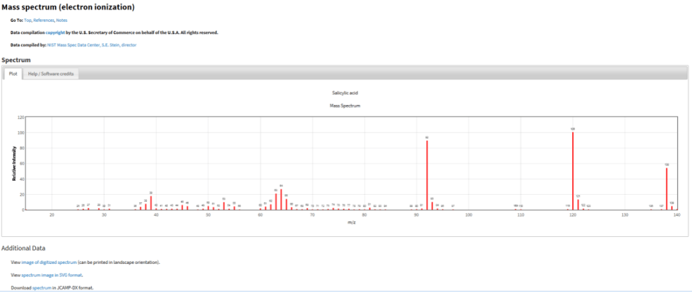This screenshot has width=692, height=292.
Task: Click the 'Salicylic acid' plot title
Action: coord(345,93)
